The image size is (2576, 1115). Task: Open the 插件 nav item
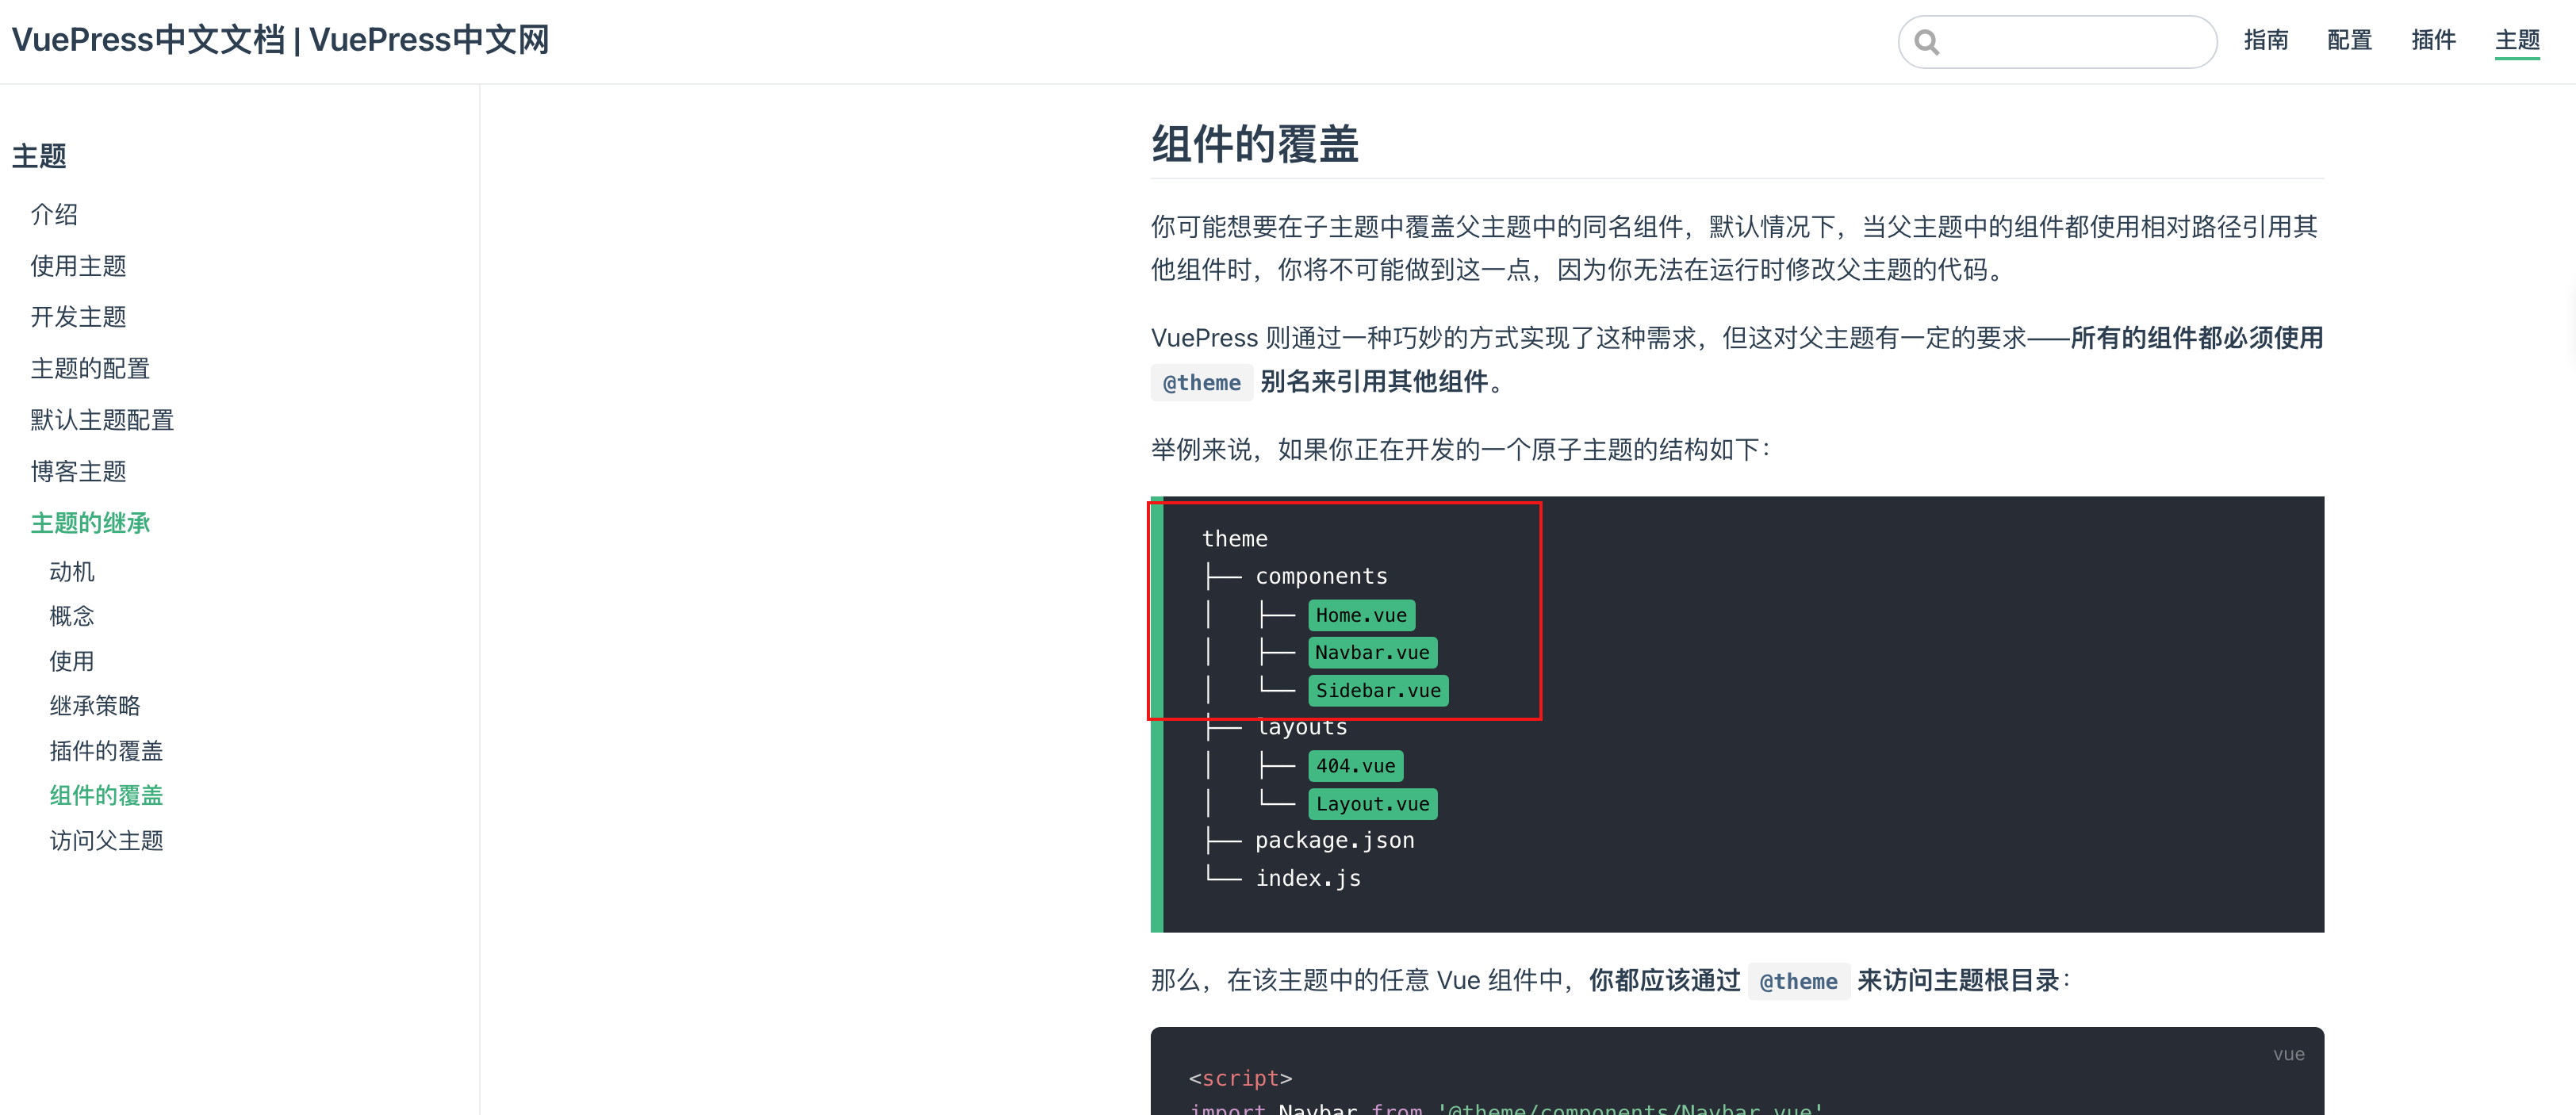(2433, 40)
